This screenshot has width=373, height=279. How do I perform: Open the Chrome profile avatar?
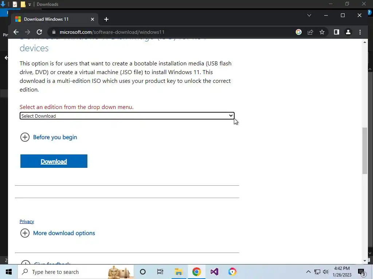(x=348, y=32)
